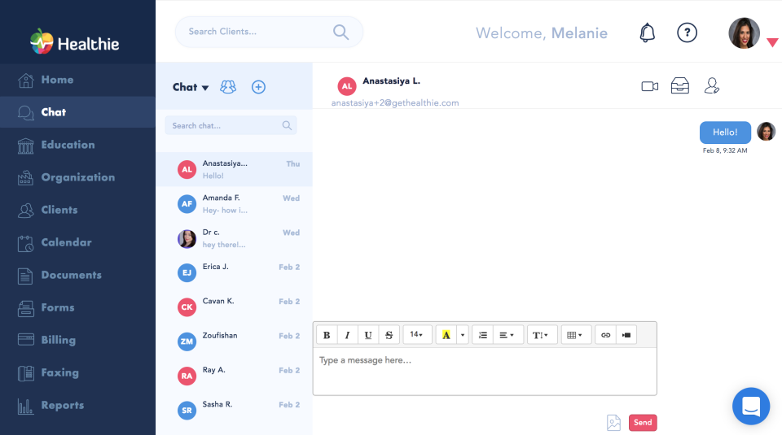Focus the Search chat field
The image size is (782, 435).
231,125
